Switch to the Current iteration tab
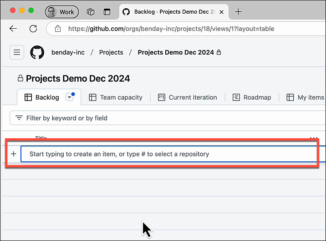The image size is (326, 241). [x=187, y=97]
